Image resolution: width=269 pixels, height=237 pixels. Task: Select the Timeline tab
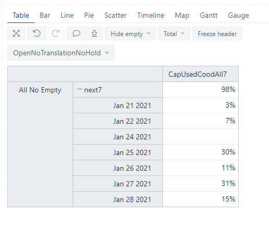[150, 15]
